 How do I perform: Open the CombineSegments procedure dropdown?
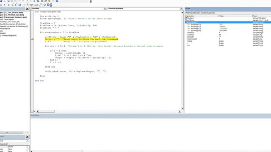pyautogui.click(x=181, y=8)
